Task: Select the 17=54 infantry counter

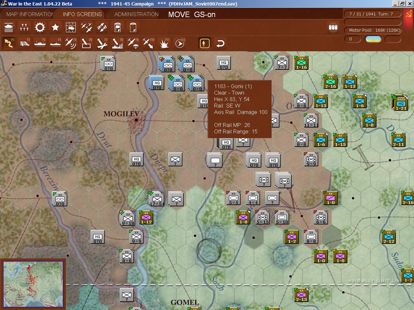Action: [157, 199]
